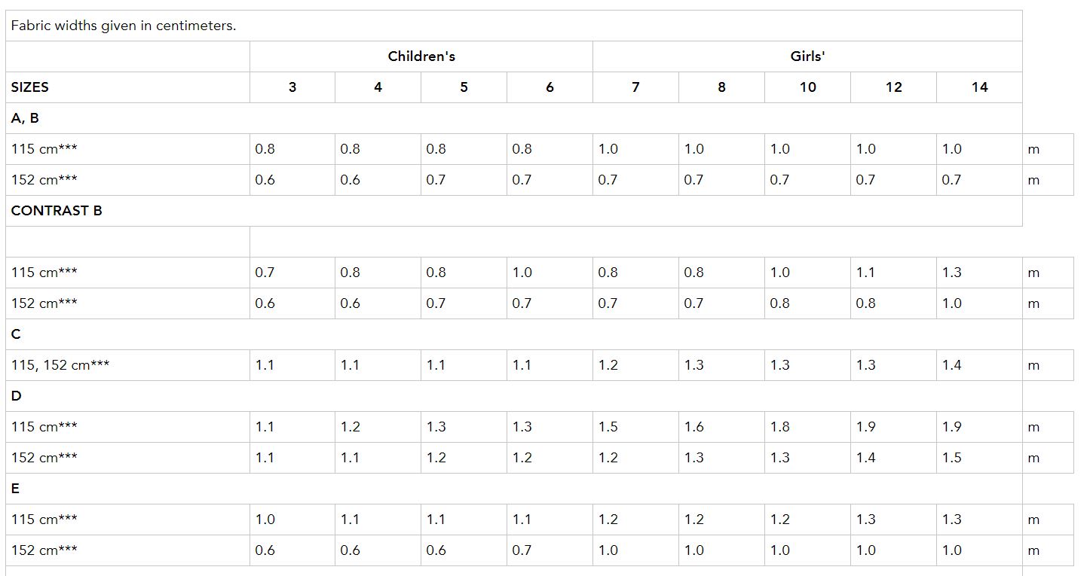
Task: Click the A, B section heading
Action: 25,118
